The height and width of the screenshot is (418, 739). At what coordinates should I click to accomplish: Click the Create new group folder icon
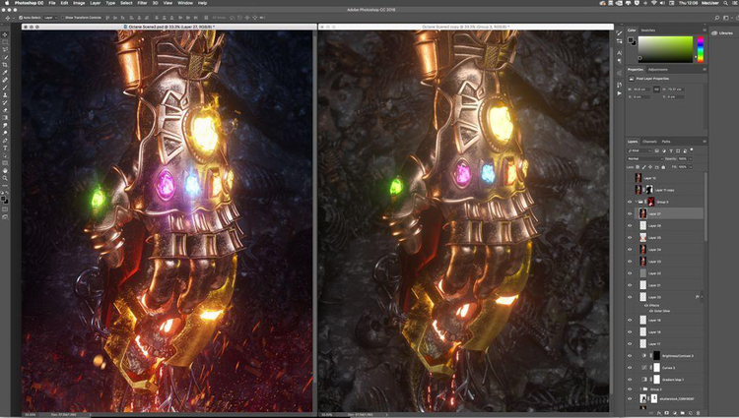pyautogui.click(x=682, y=413)
